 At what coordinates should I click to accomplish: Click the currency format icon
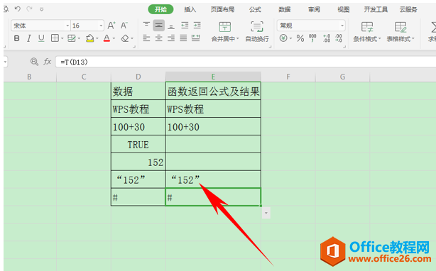click(283, 38)
